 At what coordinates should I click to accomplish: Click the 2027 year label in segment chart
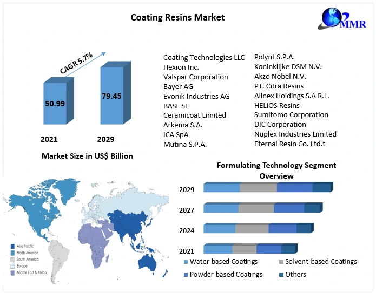(x=187, y=210)
